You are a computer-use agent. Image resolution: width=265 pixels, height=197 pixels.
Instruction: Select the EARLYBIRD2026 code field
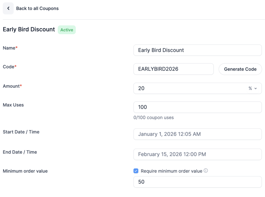pyautogui.click(x=173, y=69)
